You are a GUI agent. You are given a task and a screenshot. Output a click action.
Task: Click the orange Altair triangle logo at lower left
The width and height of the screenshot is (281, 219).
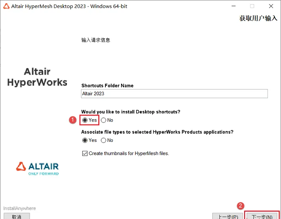(21, 166)
